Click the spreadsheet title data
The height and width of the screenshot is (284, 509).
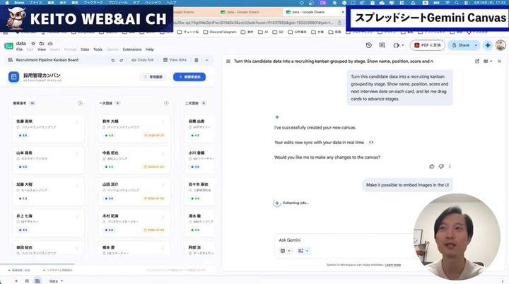(x=21, y=43)
